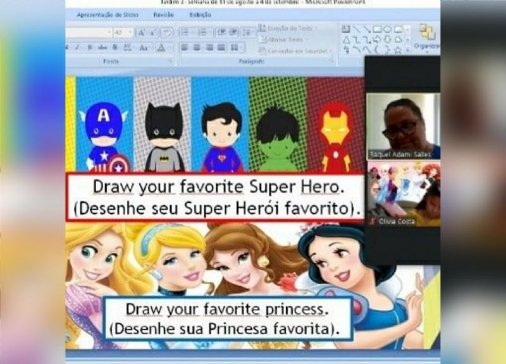Click 'Desenhe sua Princesa favorita' text
The height and width of the screenshot is (364, 506).
[225, 329]
